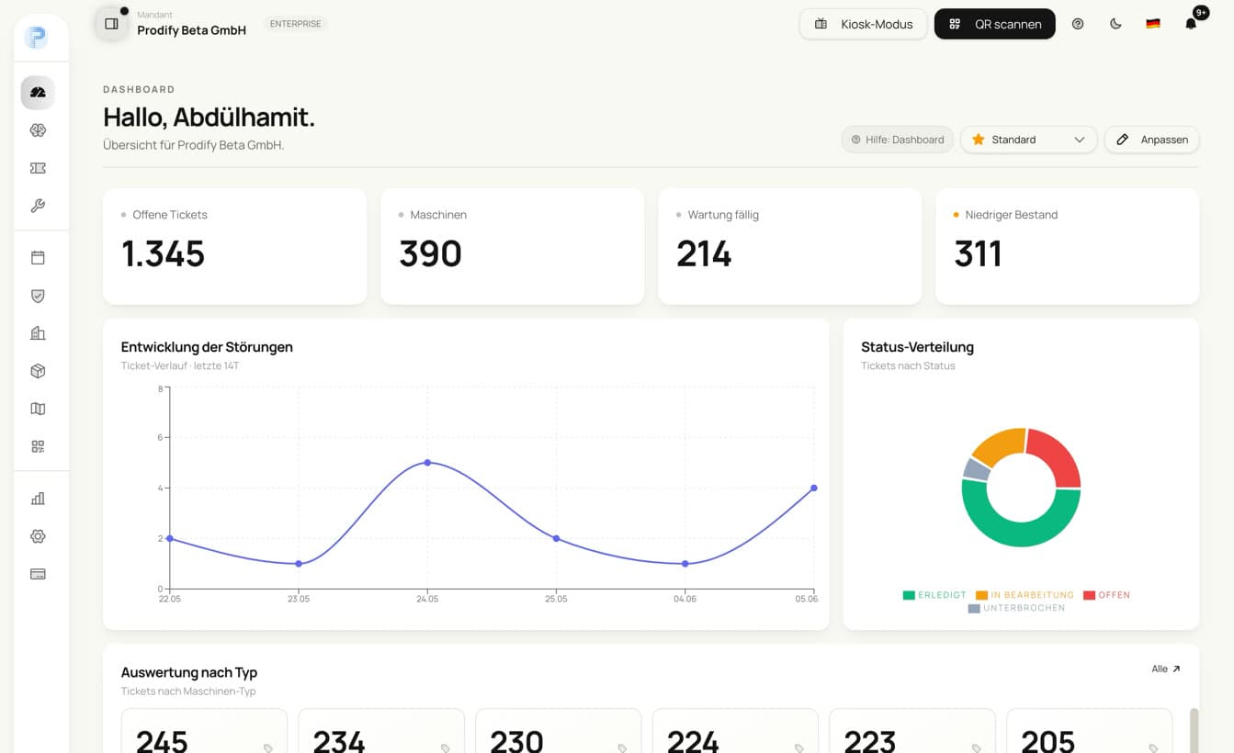Toggle dark mode with the moon icon
Viewport: 1234px width, 753px height.
pyautogui.click(x=1115, y=24)
